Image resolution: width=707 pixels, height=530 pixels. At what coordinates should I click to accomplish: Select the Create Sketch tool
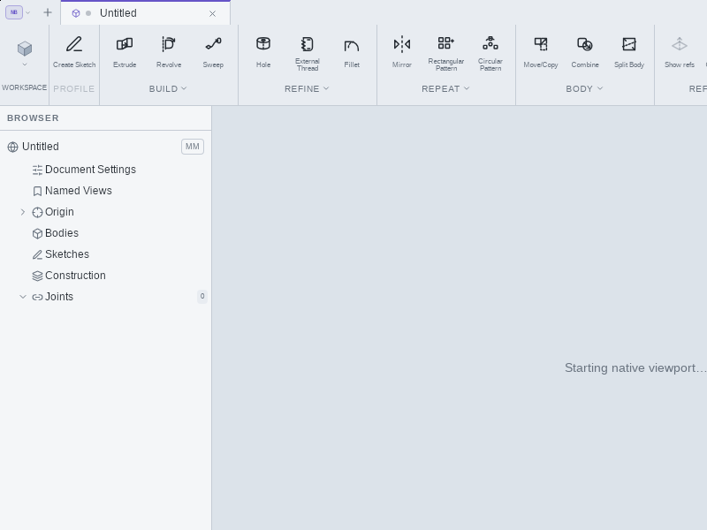point(74,52)
